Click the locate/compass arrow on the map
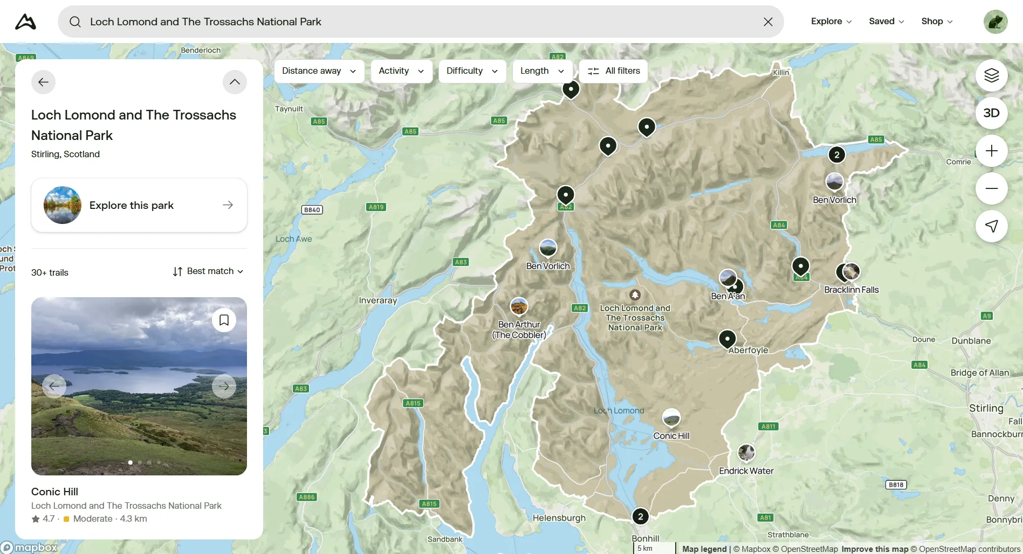The width and height of the screenshot is (1023, 554). [x=991, y=226]
